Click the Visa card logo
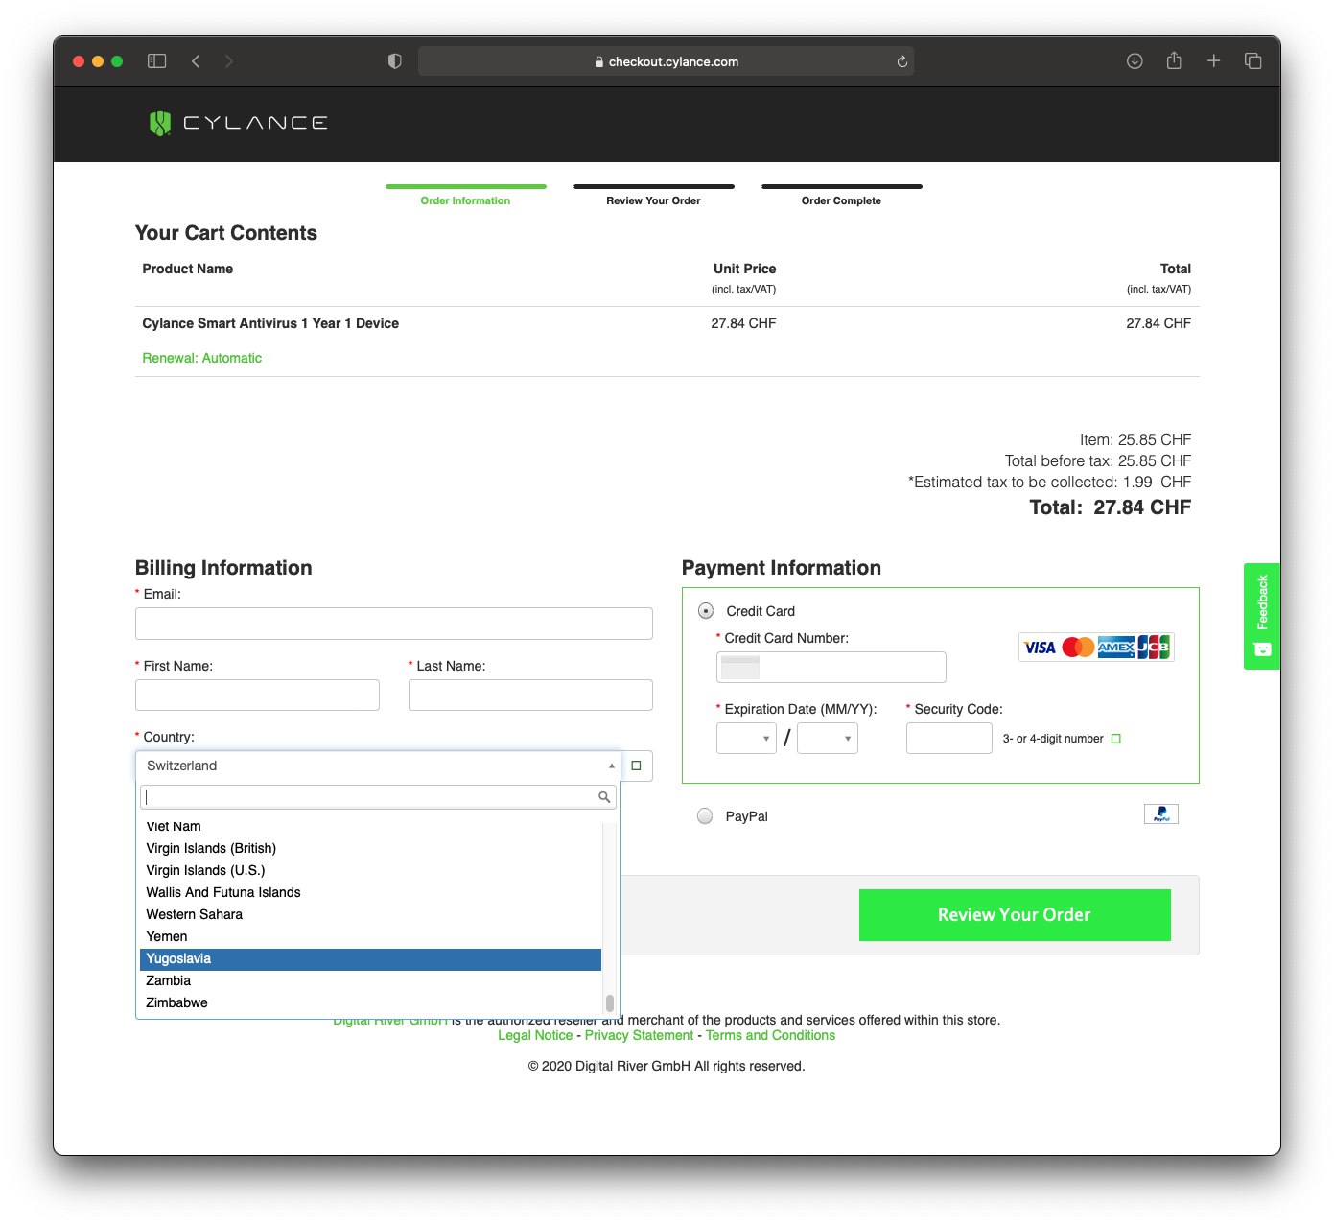 coord(1040,648)
